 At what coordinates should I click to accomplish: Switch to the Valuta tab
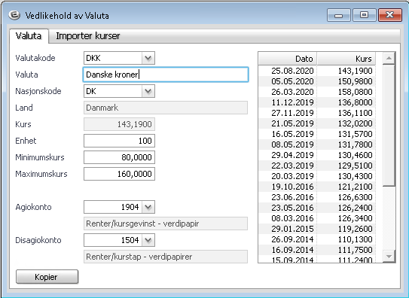click(29, 35)
